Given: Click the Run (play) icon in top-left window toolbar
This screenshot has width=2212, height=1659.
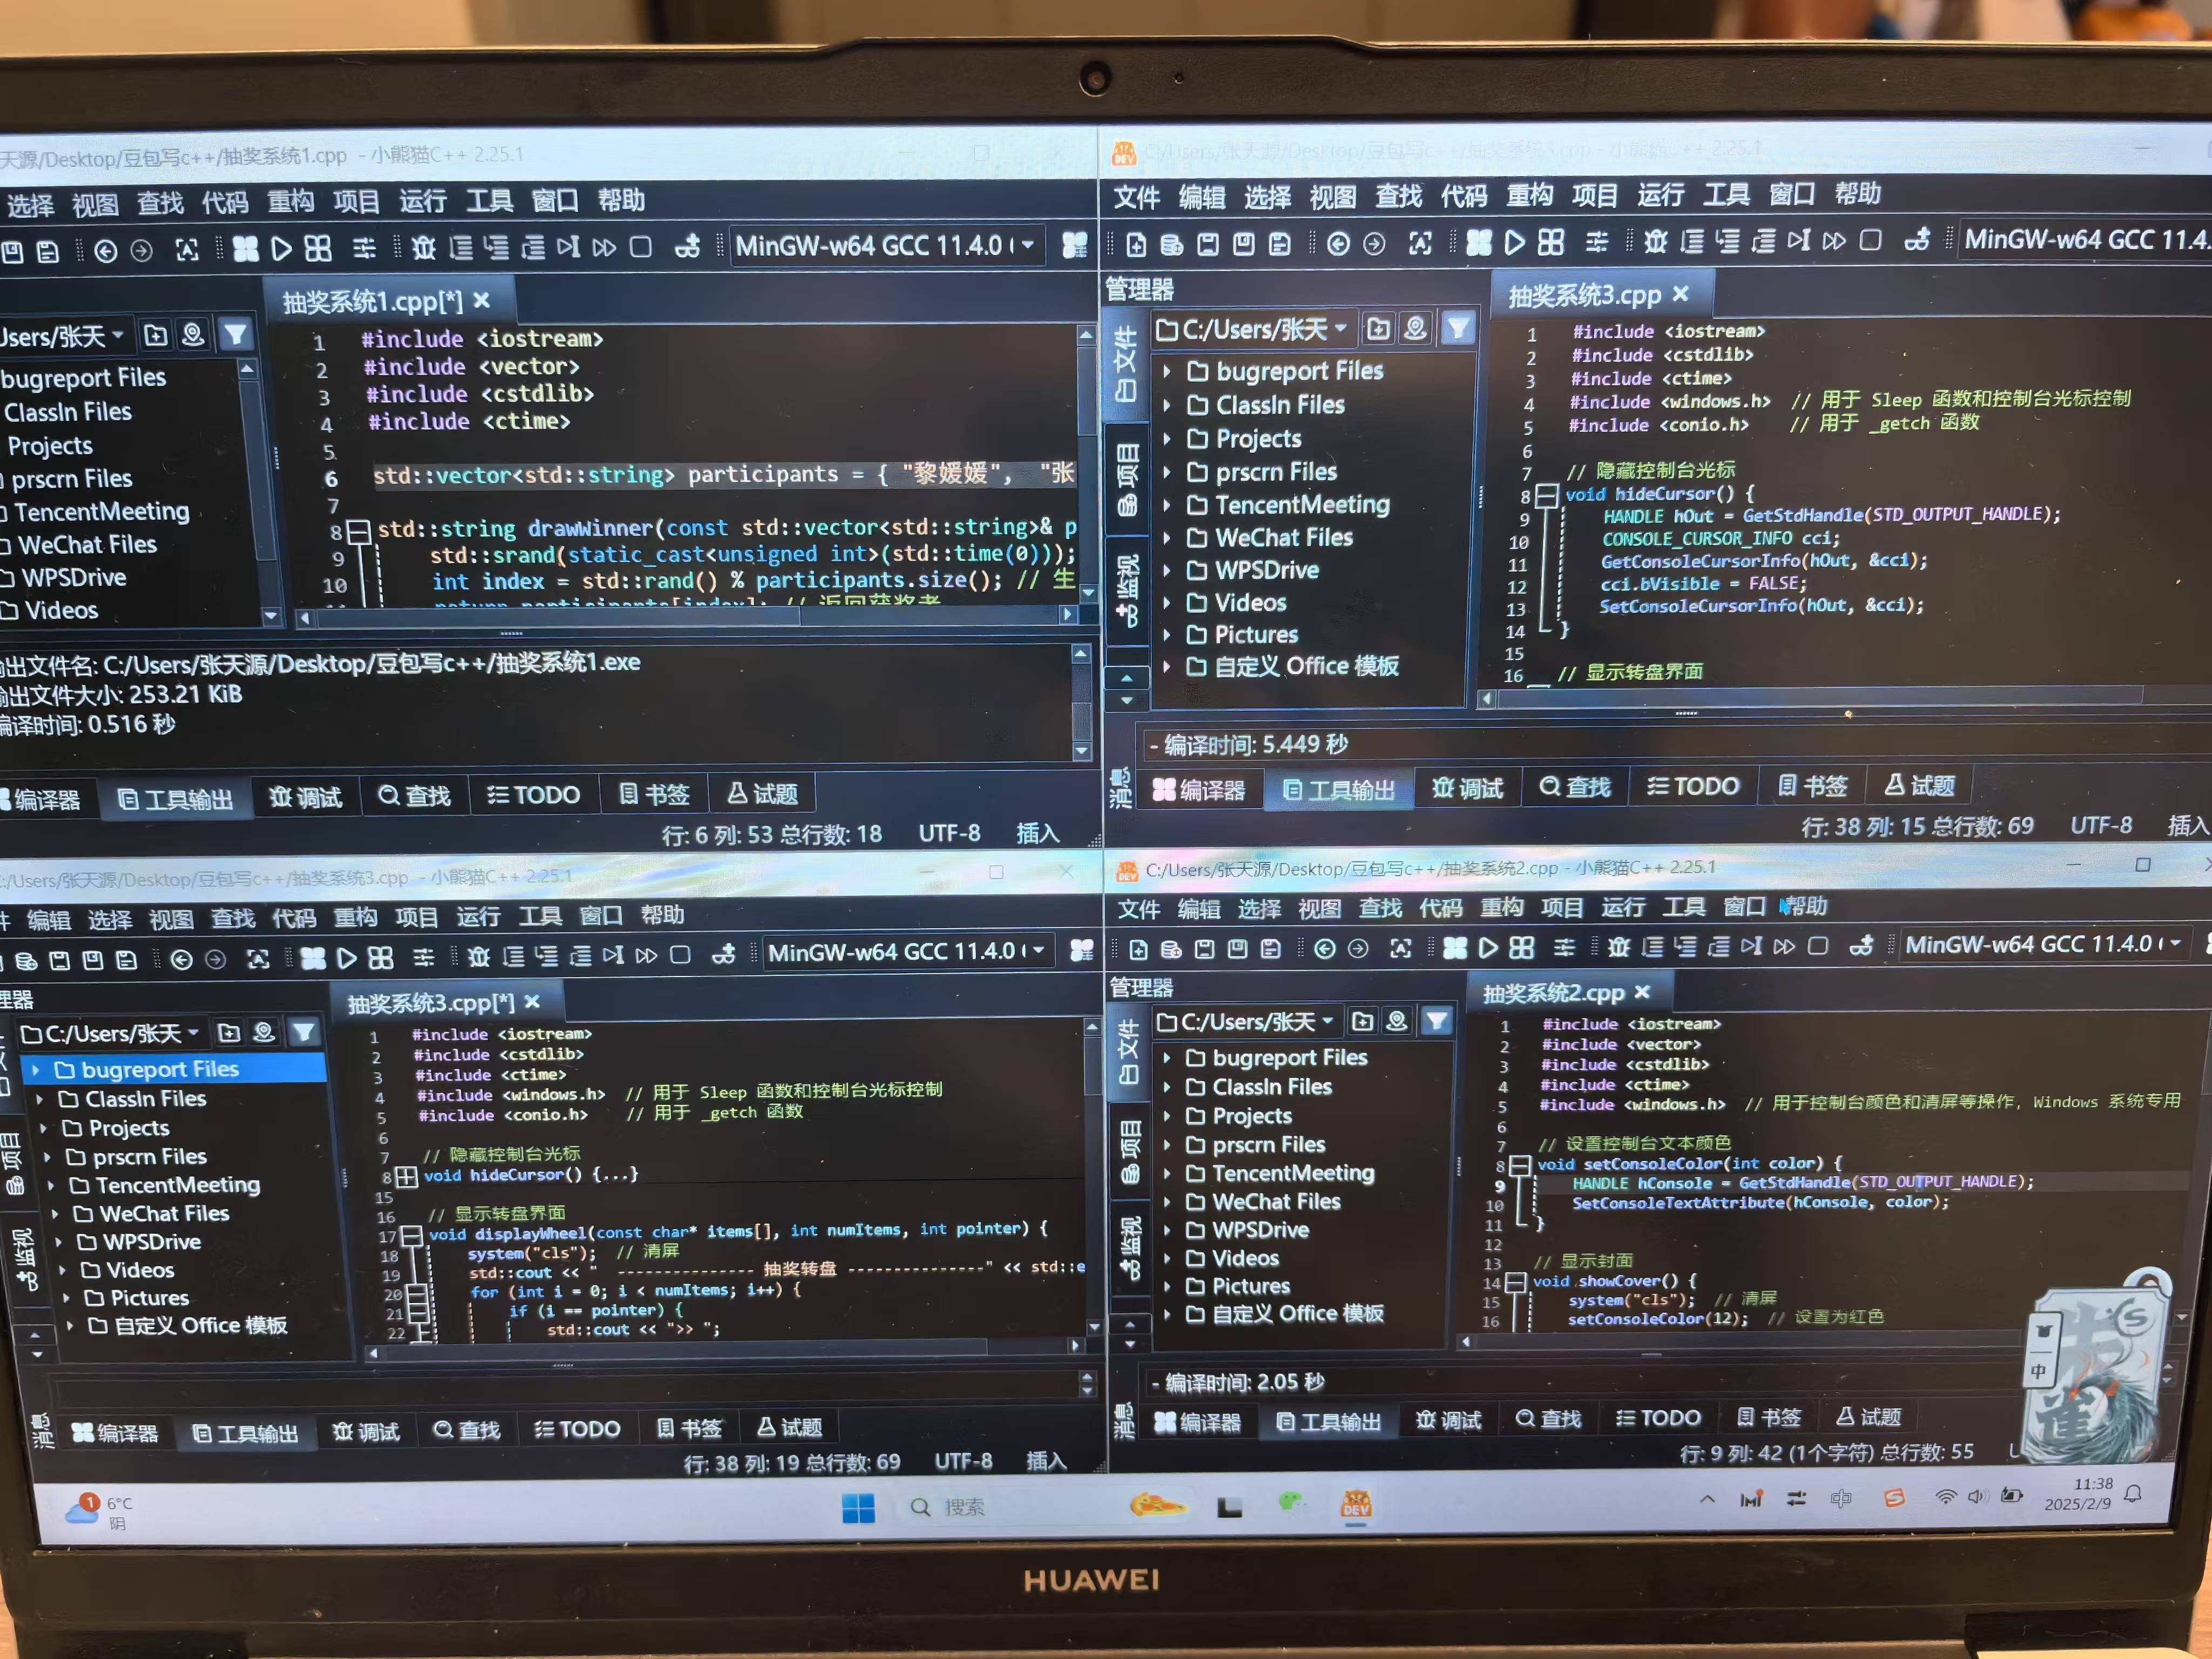Looking at the screenshot, I should coord(282,248).
